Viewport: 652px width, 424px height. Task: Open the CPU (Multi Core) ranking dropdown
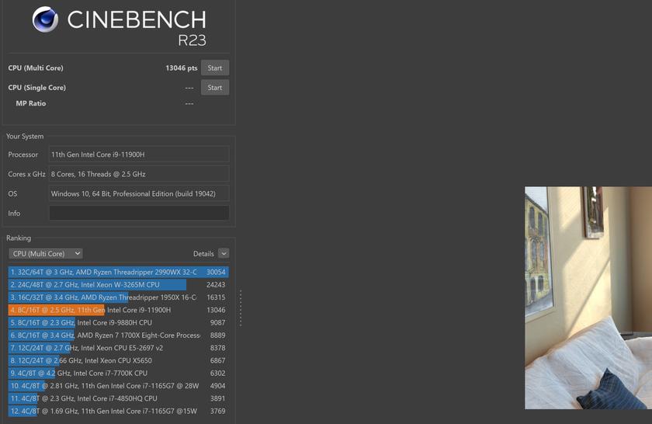[x=46, y=253]
